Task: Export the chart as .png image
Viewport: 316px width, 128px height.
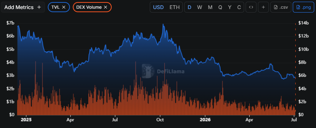Action: [x=303, y=7]
